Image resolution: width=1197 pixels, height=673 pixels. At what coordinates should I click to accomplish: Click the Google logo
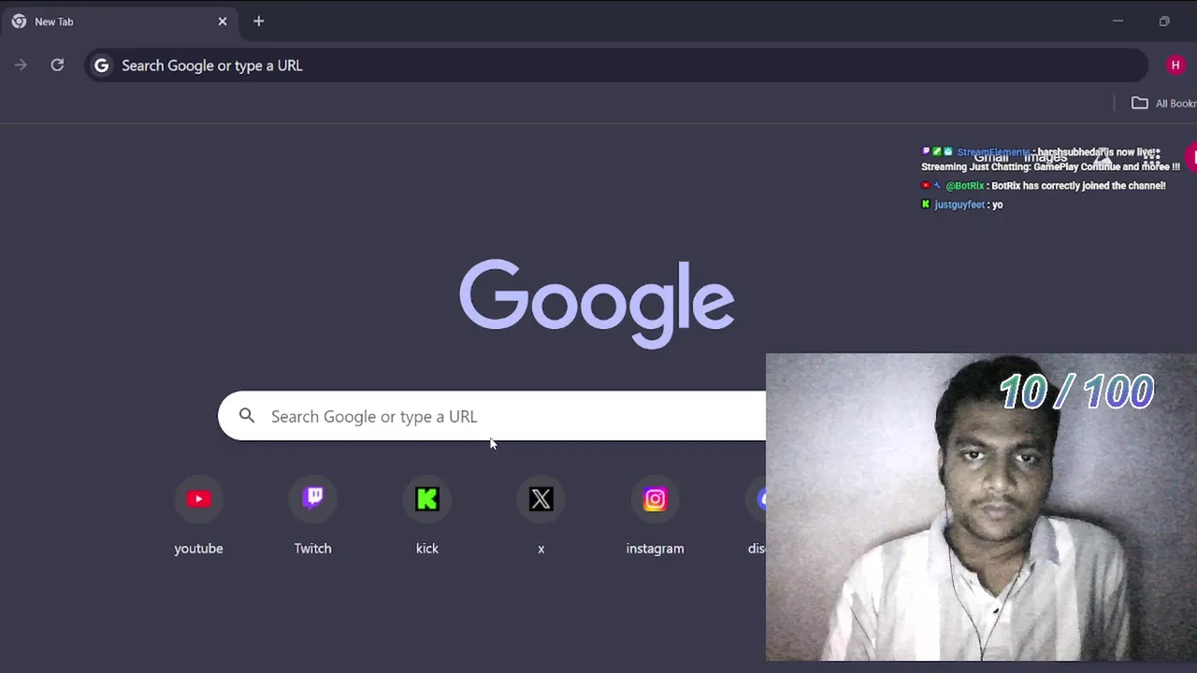coord(597,304)
